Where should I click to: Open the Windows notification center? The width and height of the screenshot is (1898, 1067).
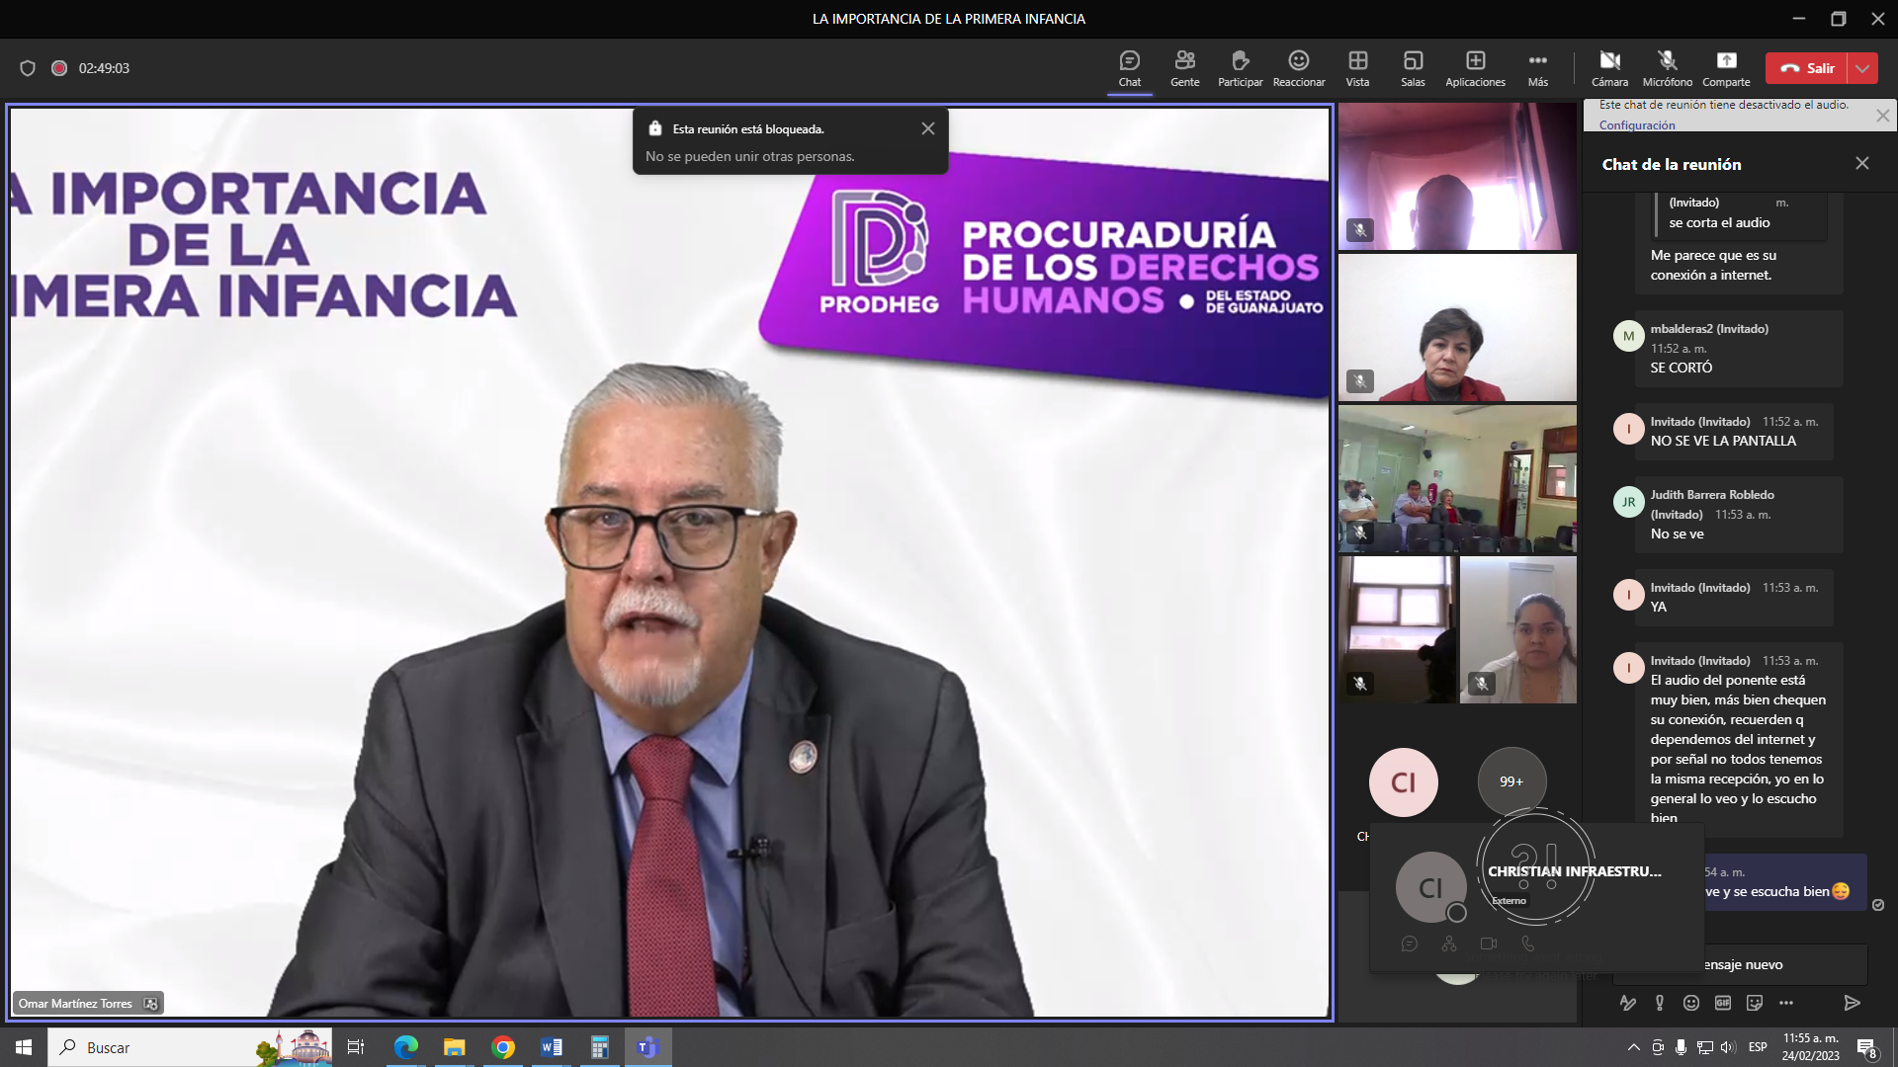[x=1866, y=1048]
